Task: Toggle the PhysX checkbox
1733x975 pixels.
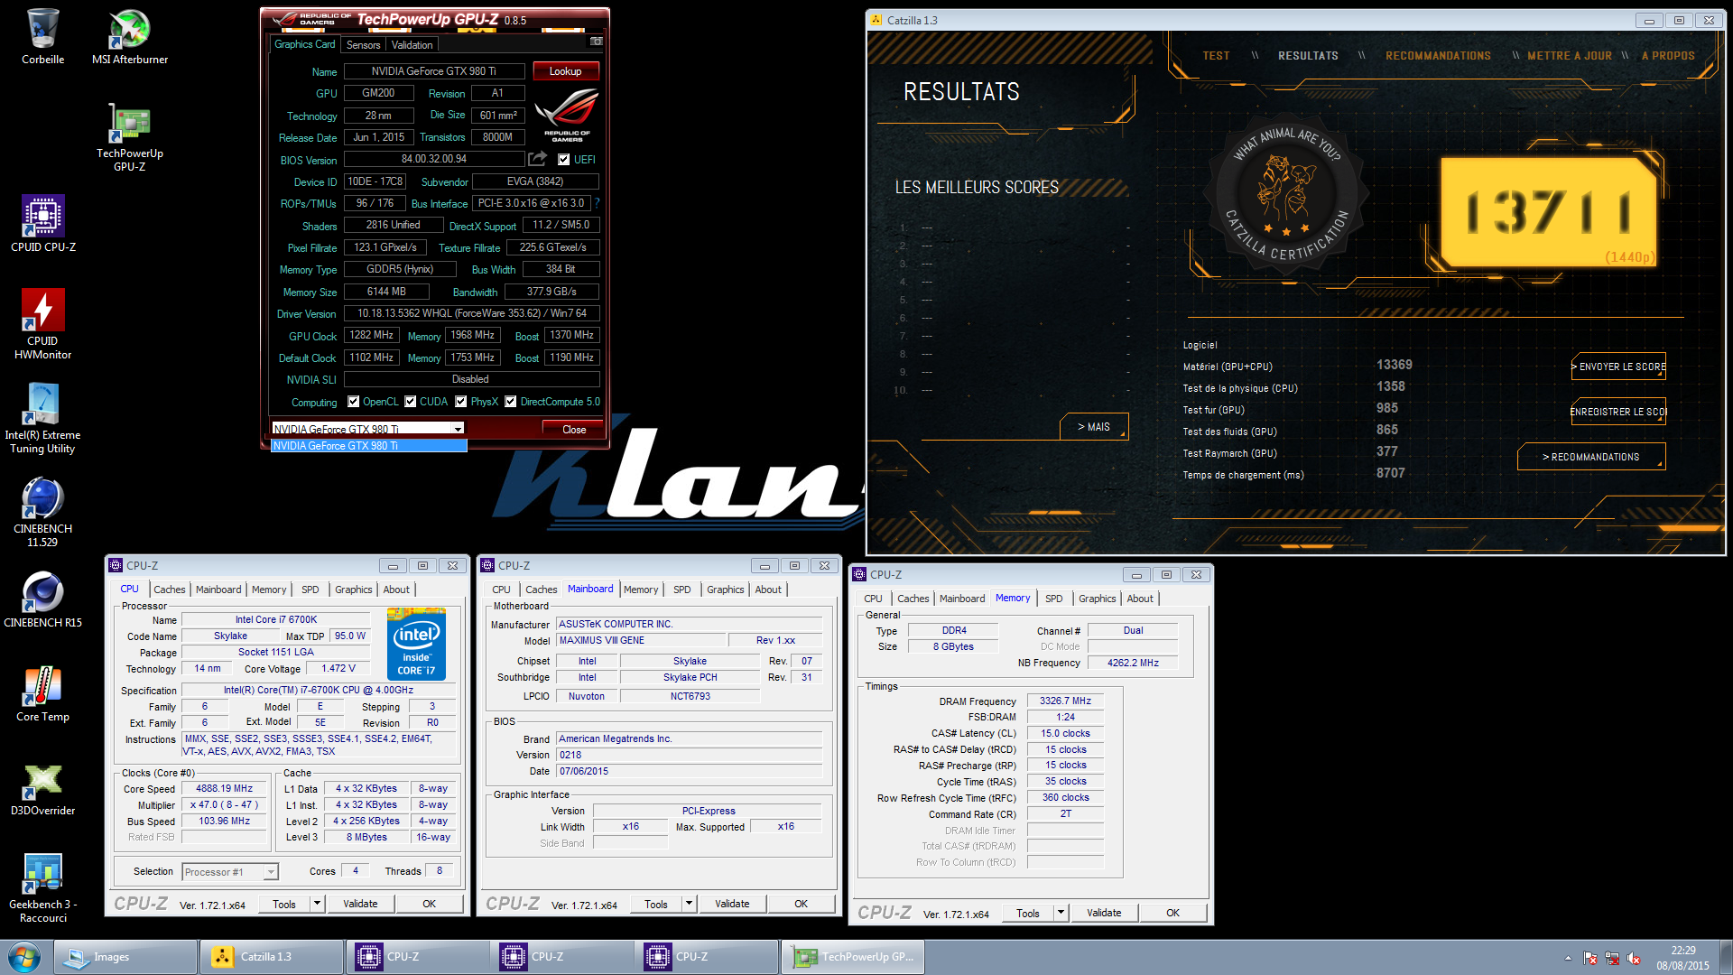Action: click(461, 402)
